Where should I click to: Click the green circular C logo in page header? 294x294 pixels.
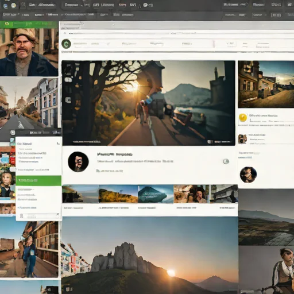[x=66, y=44]
